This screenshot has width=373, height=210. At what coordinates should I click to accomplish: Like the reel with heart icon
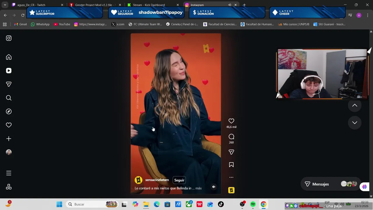point(231,121)
